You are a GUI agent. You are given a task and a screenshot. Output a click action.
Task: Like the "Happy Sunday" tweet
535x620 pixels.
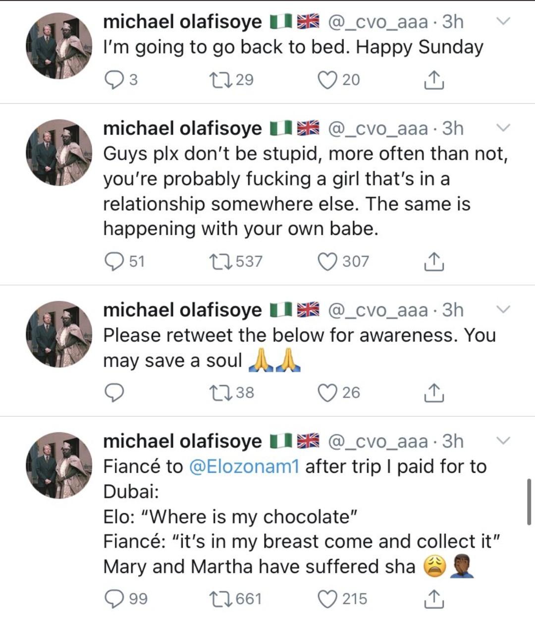tap(327, 80)
